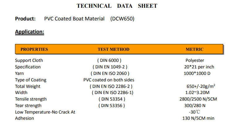Click the DIN EN 1049-2 text

click(x=110, y=67)
